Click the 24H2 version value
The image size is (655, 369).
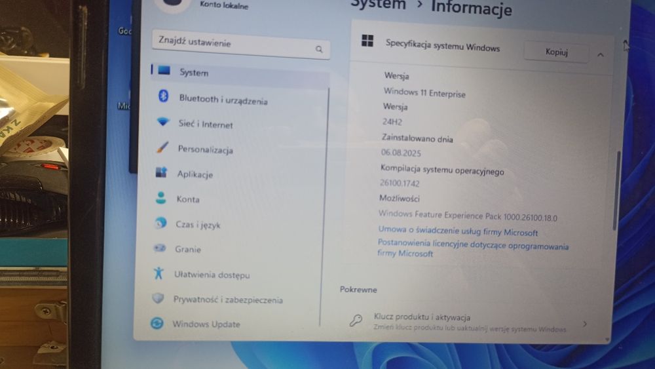tap(392, 122)
